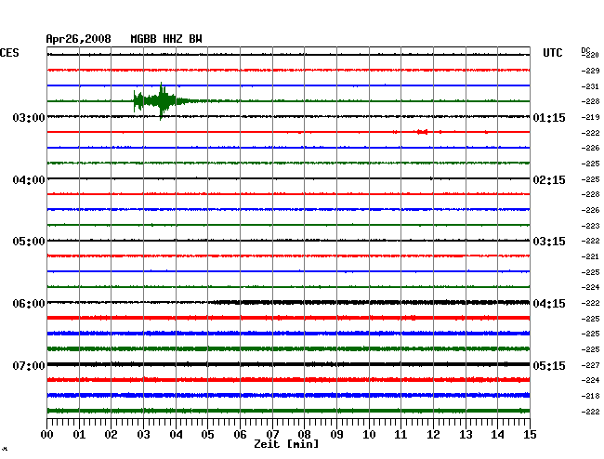Click the DC offset value -221
604x459 pixels.
[x=590, y=256]
